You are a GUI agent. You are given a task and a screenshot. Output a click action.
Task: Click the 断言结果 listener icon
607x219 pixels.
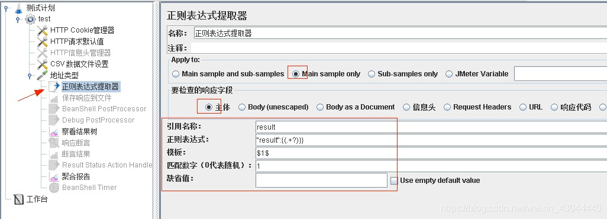pos(54,154)
